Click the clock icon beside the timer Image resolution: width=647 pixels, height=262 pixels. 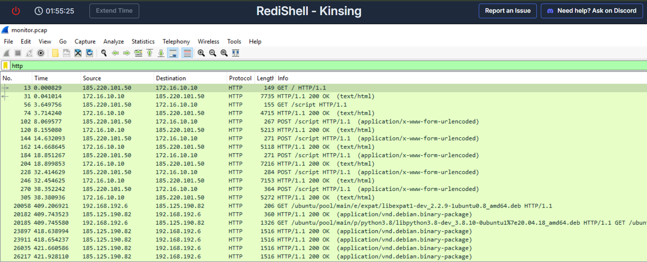(x=39, y=11)
